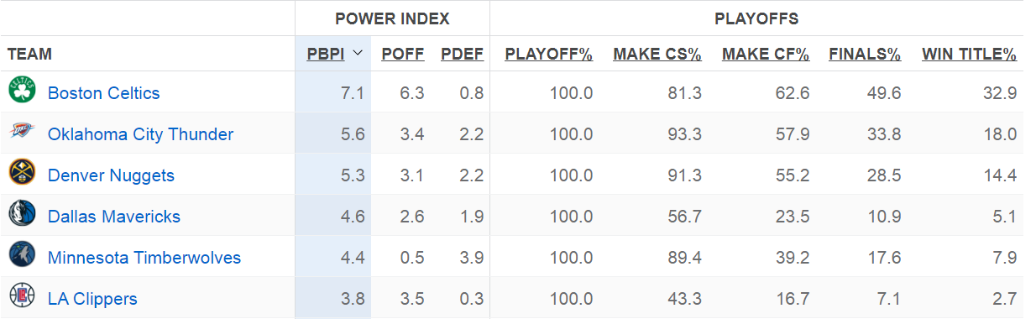
Task: Click the LA Clippers logo icon
Action: 22,296
